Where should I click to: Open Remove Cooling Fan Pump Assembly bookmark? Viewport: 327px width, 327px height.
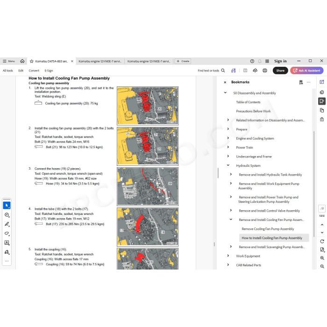pos(268,229)
